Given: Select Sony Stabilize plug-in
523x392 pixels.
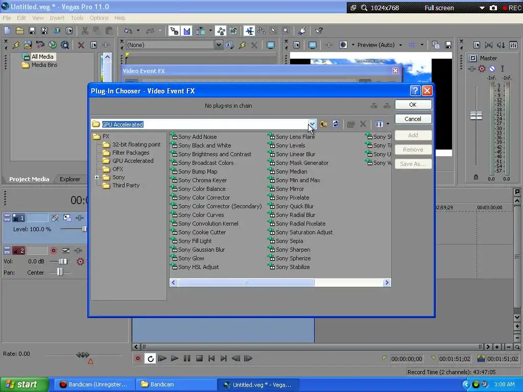Looking at the screenshot, I should [x=293, y=267].
